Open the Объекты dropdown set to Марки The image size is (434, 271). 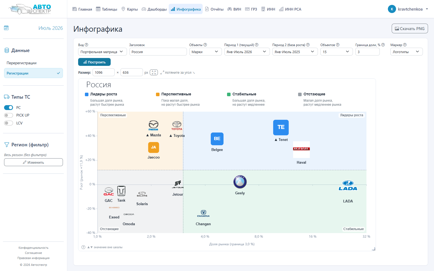tap(206, 52)
